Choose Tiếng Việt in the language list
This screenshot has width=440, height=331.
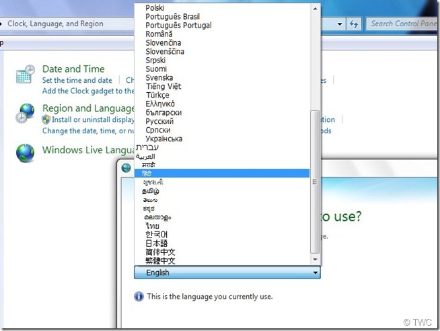click(223, 86)
